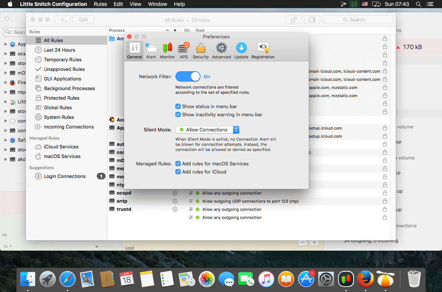Open the Advanced preferences gear icon

tap(221, 51)
